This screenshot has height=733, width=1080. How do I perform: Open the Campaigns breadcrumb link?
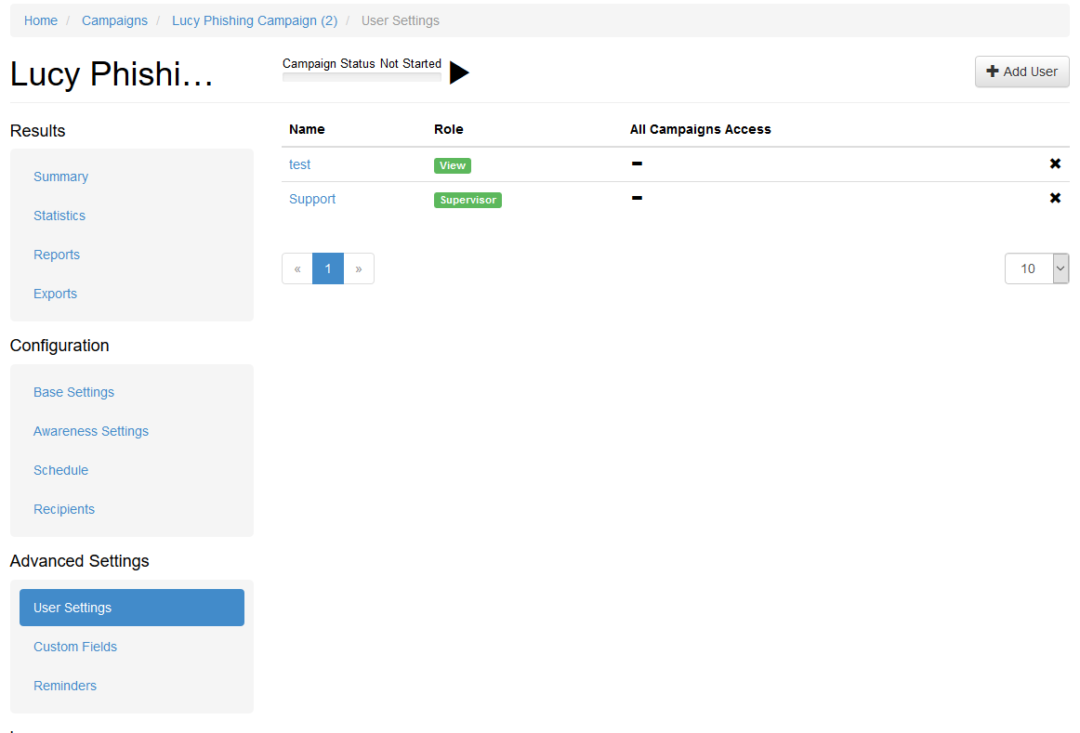click(114, 20)
